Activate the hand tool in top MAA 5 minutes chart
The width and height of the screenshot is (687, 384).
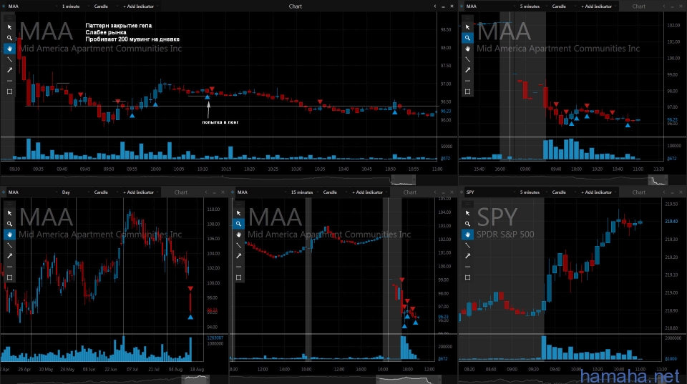point(467,49)
